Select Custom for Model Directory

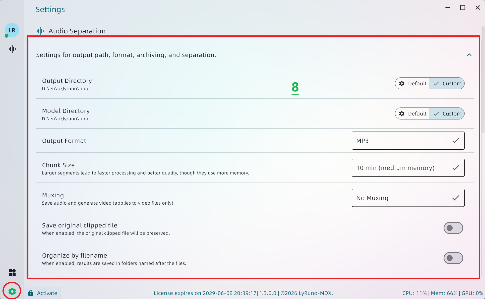[x=447, y=113]
